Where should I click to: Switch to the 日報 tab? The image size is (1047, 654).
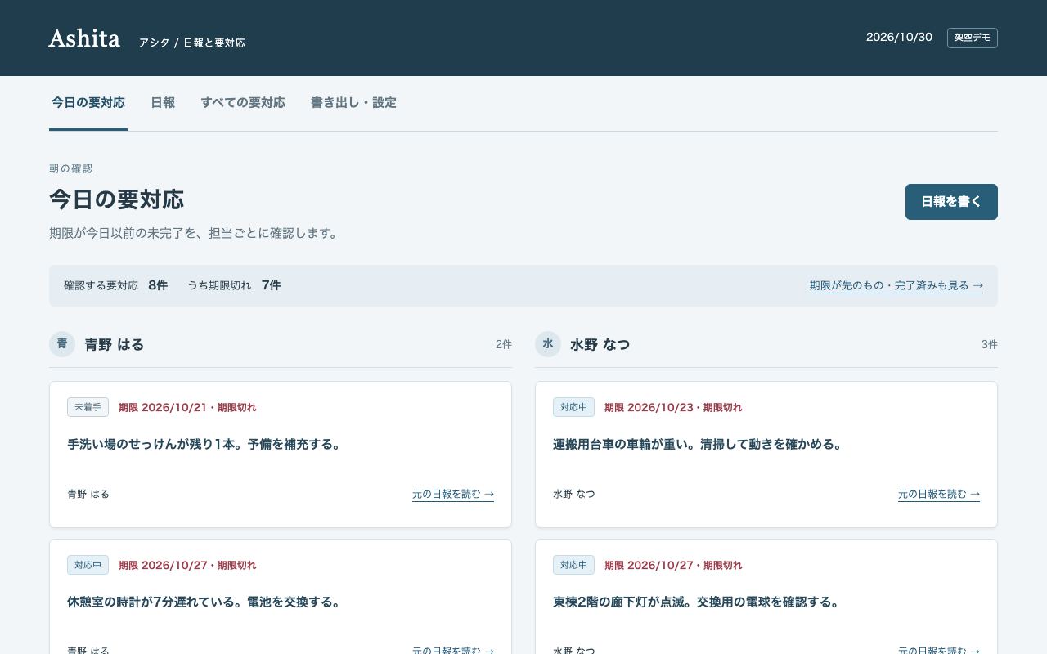(x=163, y=103)
